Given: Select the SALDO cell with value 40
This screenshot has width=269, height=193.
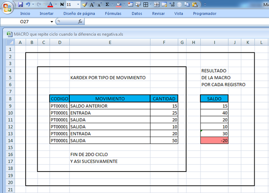Looking at the screenshot, I should pyautogui.click(x=214, y=113).
